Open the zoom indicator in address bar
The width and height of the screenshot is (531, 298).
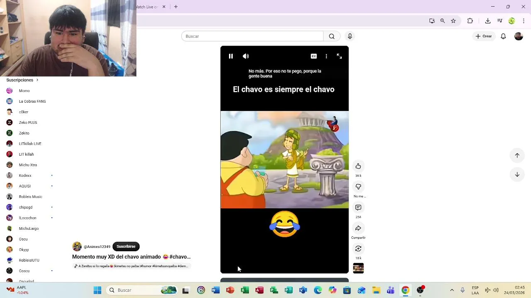point(442,21)
